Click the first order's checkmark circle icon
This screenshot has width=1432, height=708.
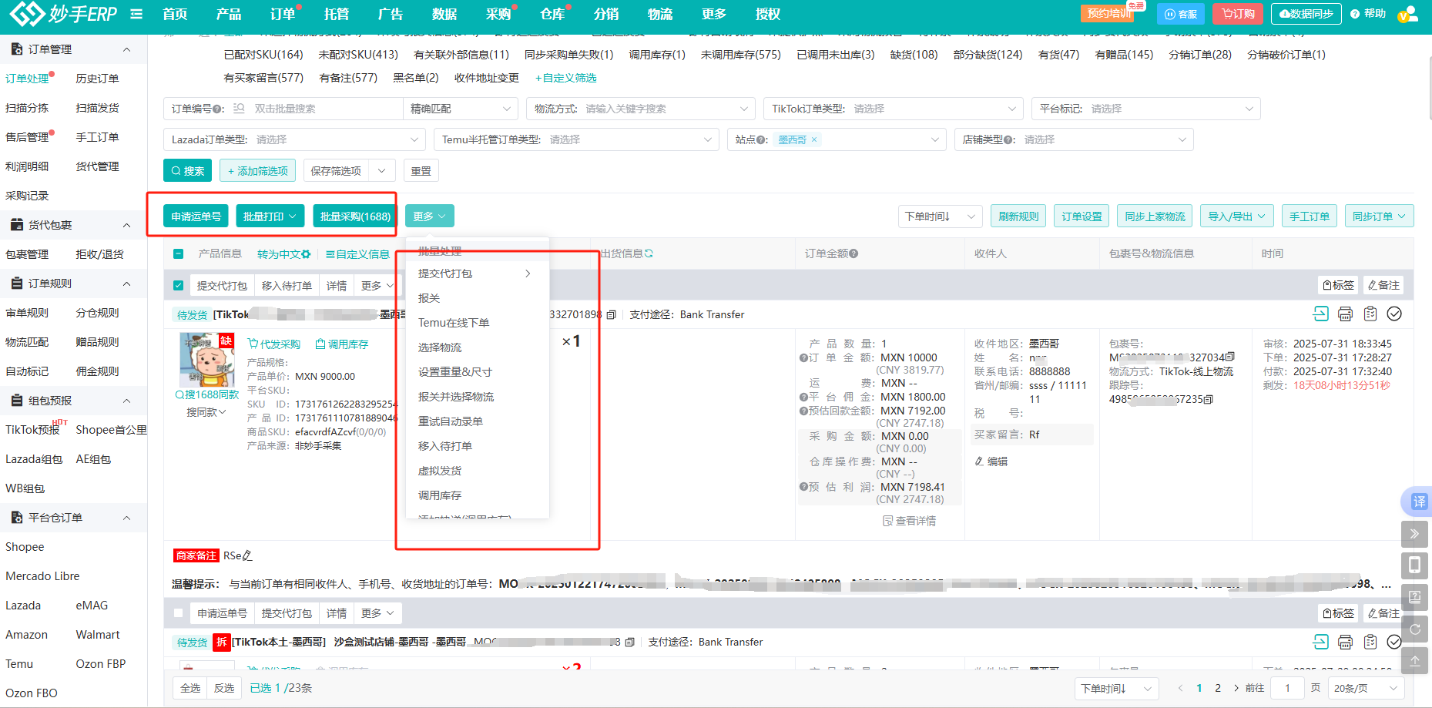tap(1394, 314)
